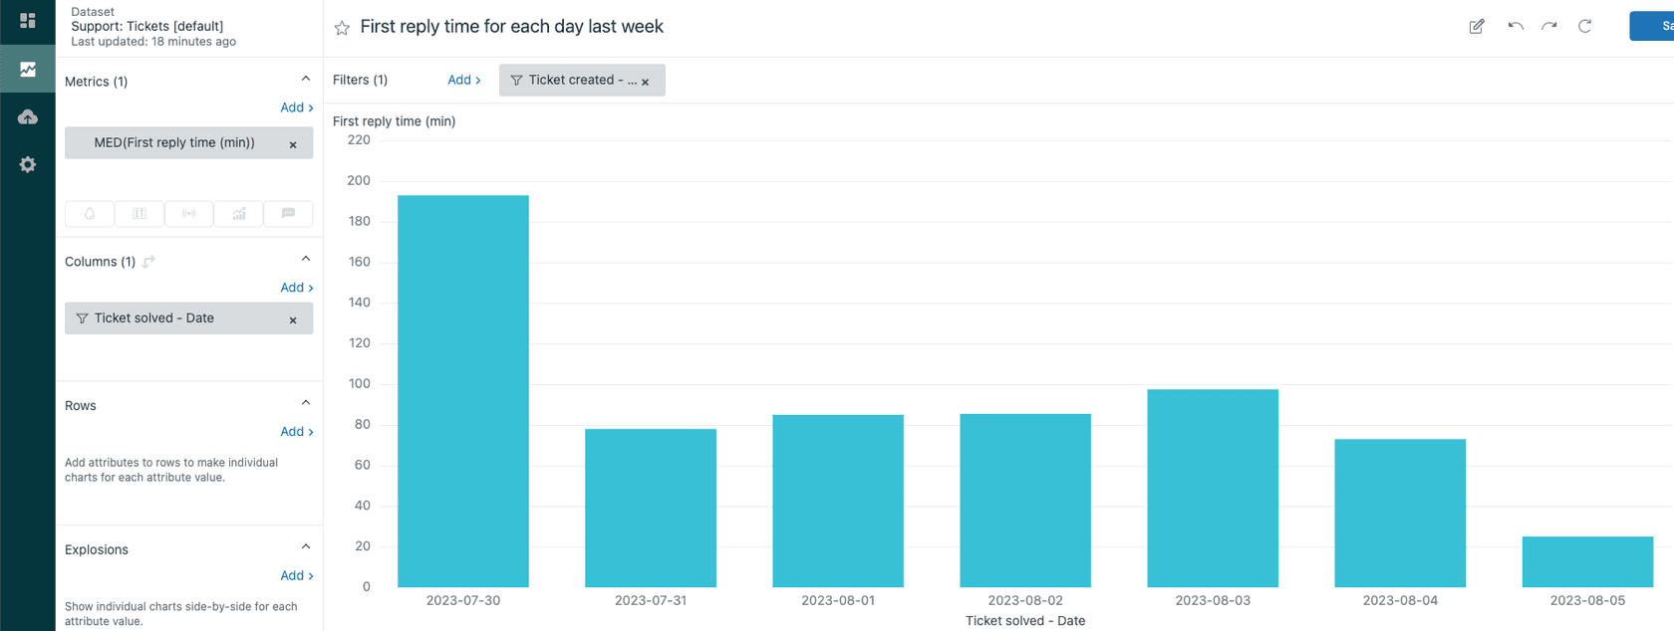This screenshot has width=1674, height=631.
Task: Open the Ticket created filter chip
Action: [x=574, y=80]
